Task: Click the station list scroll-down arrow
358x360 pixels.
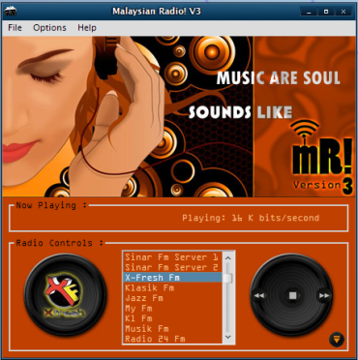Action: point(228,337)
